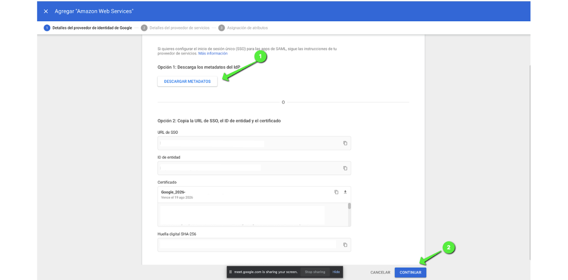
Task: Click the Agregar "Amazon Web Services" title
Action: (x=94, y=11)
